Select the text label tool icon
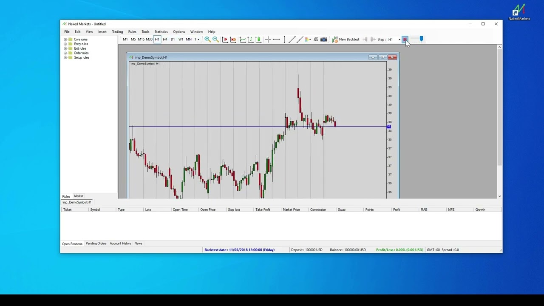This screenshot has height=306, width=544. (x=316, y=39)
